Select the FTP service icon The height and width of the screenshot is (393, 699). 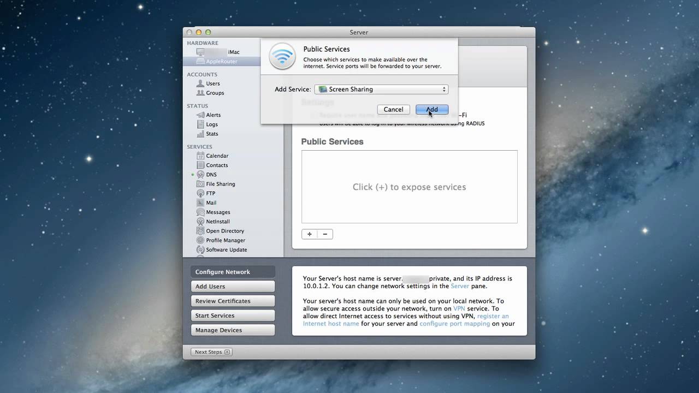(x=200, y=193)
